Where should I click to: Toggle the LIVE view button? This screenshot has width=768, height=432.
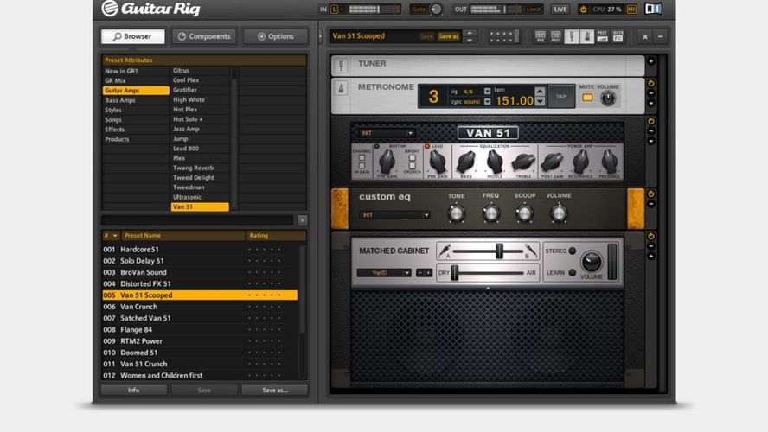pyautogui.click(x=560, y=9)
